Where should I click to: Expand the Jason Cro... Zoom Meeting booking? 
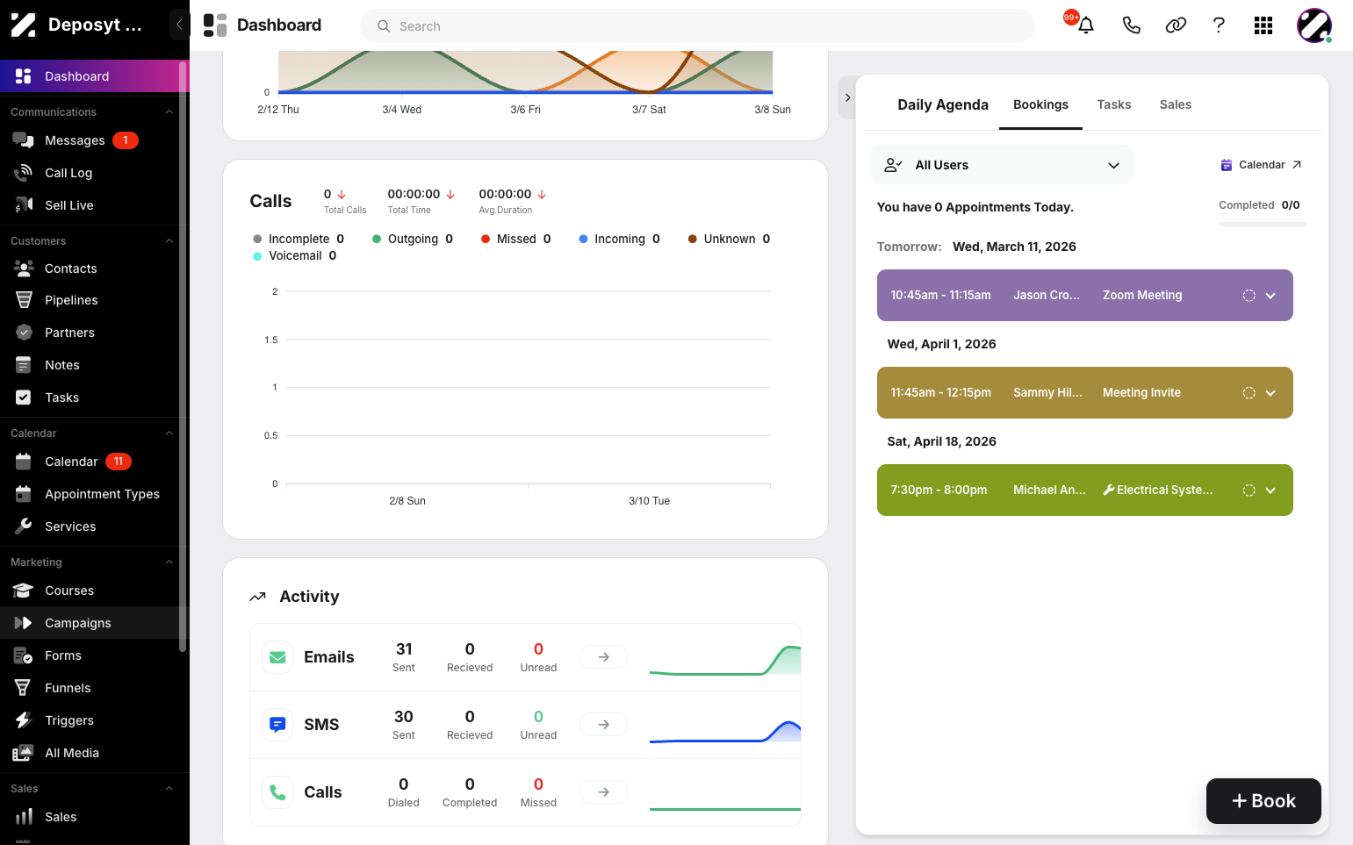(1270, 296)
